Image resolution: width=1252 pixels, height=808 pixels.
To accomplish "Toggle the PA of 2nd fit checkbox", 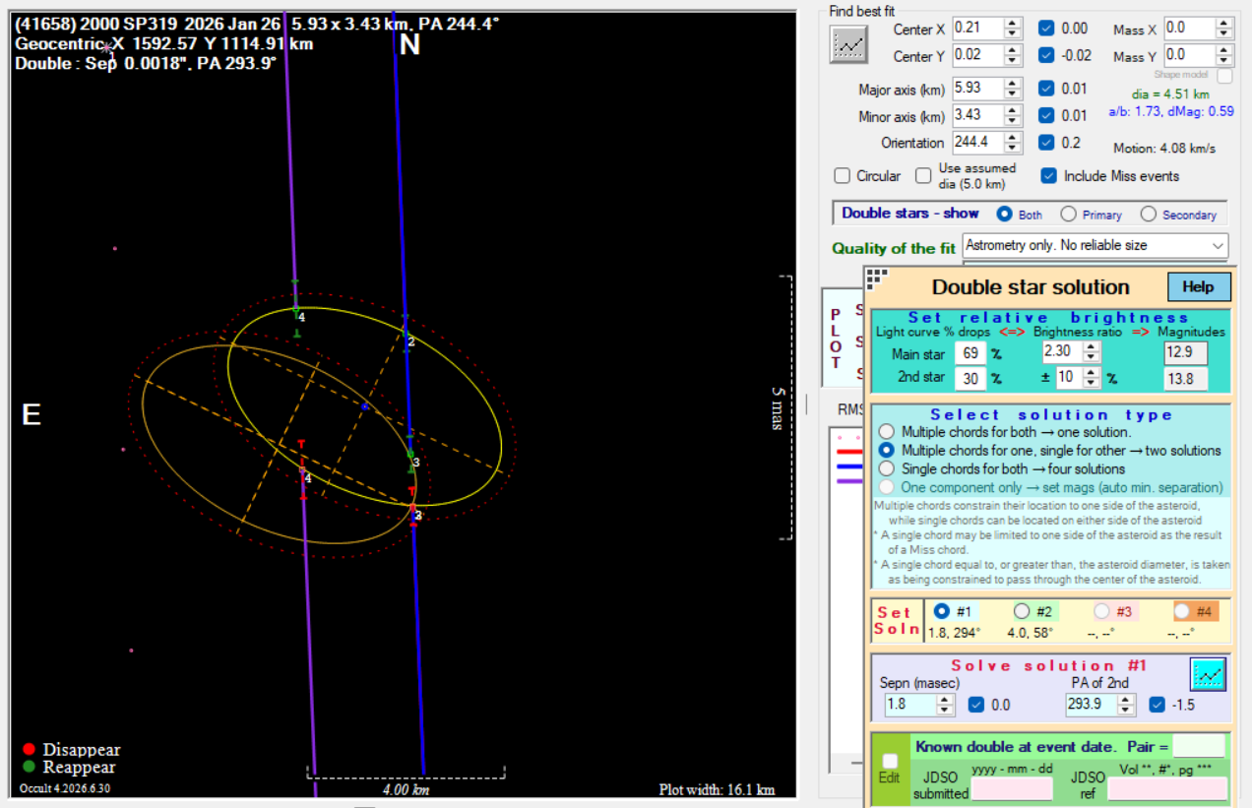I will (1158, 705).
